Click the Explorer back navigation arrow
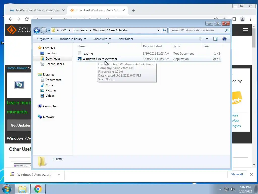Screen dimensions: 258x194 37,30
